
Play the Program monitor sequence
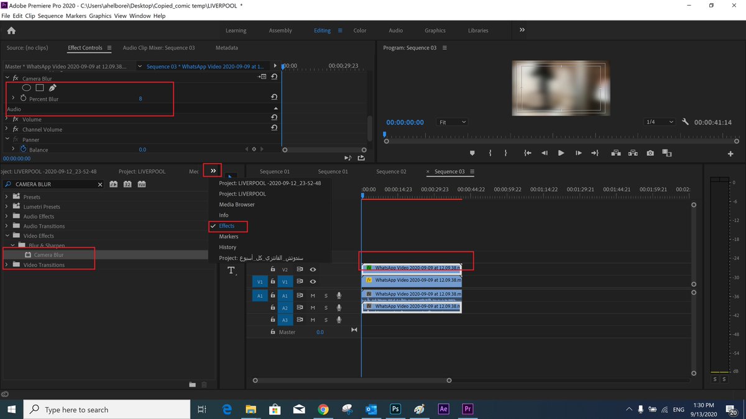561,153
